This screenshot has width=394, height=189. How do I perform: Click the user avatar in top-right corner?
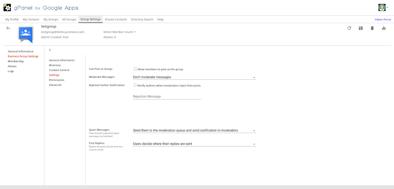[x=382, y=7]
